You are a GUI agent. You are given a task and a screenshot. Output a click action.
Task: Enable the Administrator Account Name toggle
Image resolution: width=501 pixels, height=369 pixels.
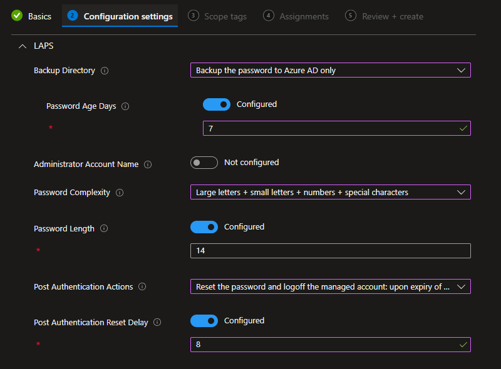point(204,163)
